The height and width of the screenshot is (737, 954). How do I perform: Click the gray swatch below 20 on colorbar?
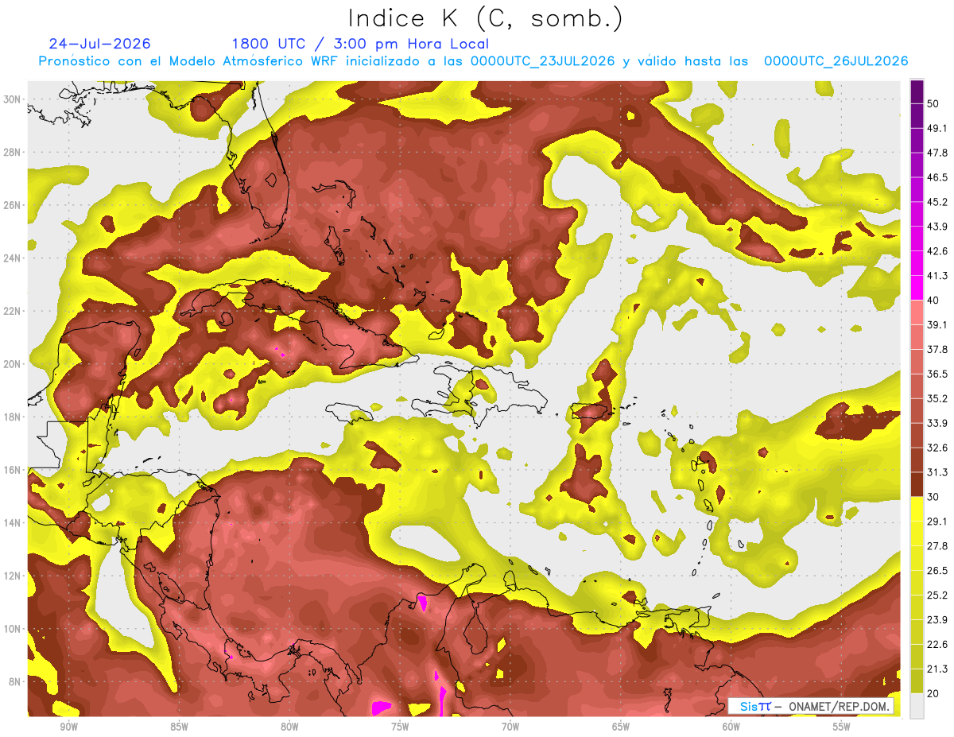pos(917,705)
